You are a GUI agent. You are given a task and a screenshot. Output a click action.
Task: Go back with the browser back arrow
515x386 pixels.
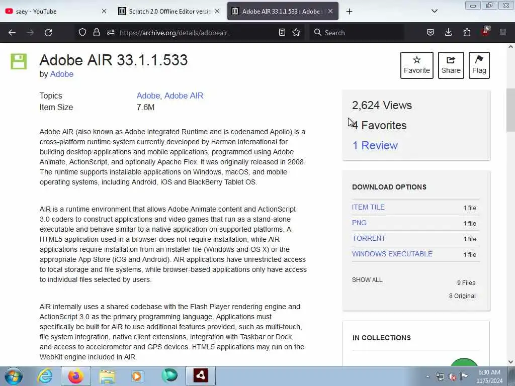tap(12, 33)
